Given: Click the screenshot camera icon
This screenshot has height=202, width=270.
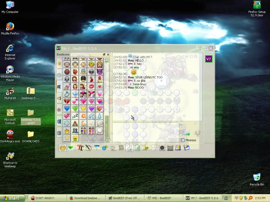Looking at the screenshot, I should tap(162, 148).
